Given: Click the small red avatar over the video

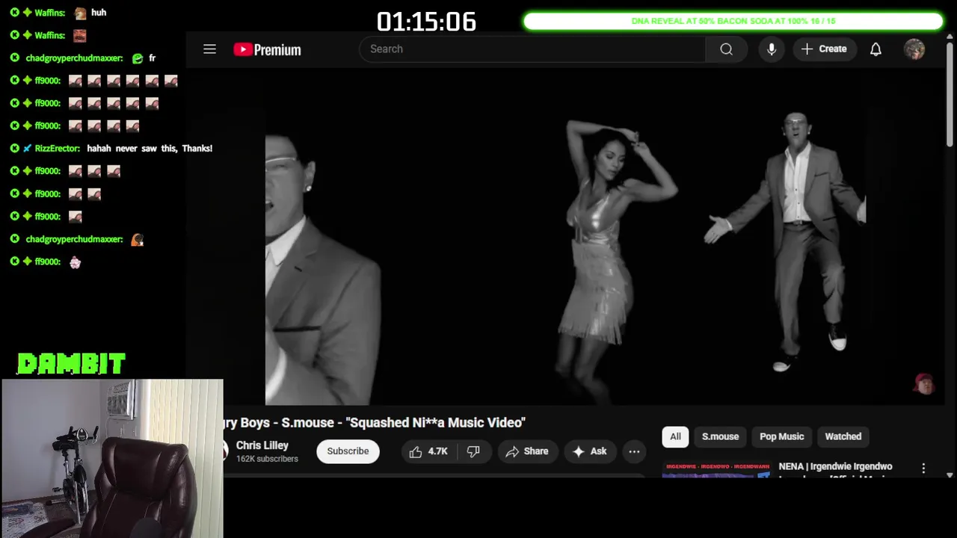Looking at the screenshot, I should click(x=925, y=383).
